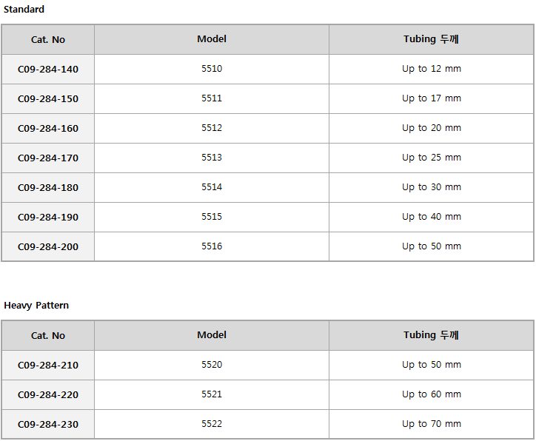Screen dimensions: 536x441
Task: Select catalog number C09-284-140
Action: [x=48, y=70]
